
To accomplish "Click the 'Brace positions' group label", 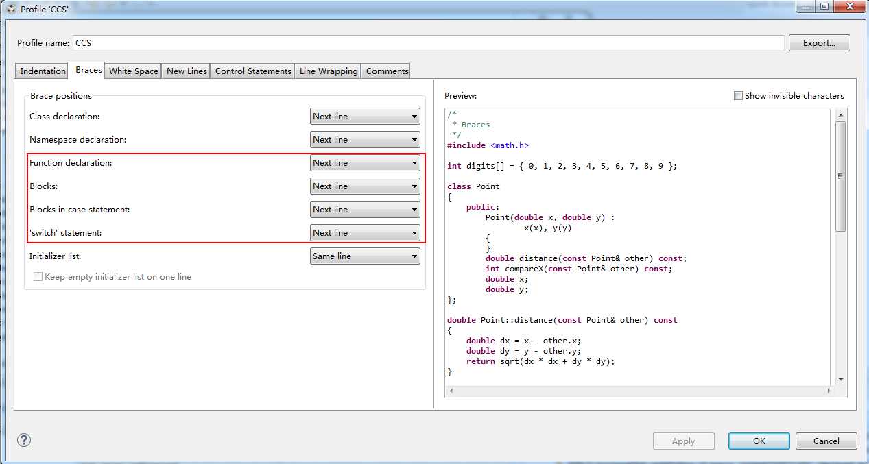I will point(61,96).
